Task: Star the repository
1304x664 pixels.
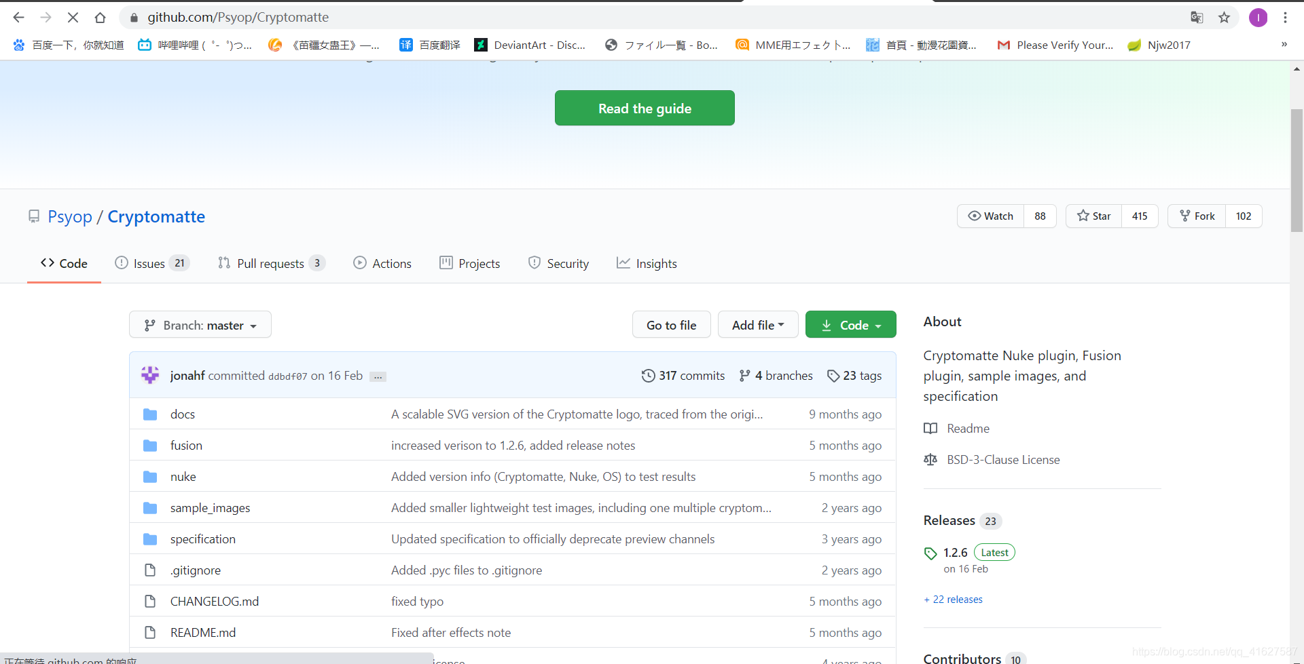Action: point(1093,216)
